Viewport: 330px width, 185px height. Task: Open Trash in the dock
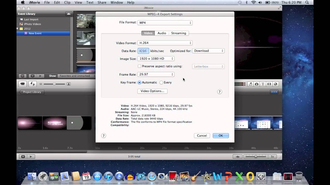coord(299,176)
